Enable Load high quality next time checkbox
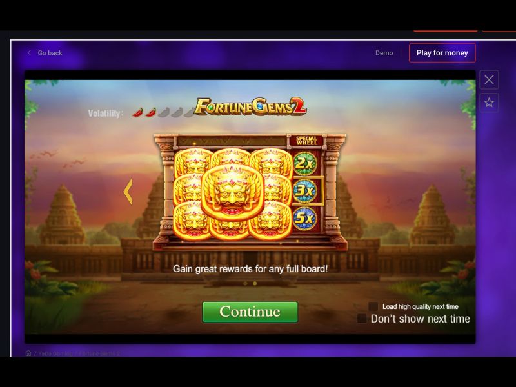Screen dimensions: 516x387 point(373,306)
